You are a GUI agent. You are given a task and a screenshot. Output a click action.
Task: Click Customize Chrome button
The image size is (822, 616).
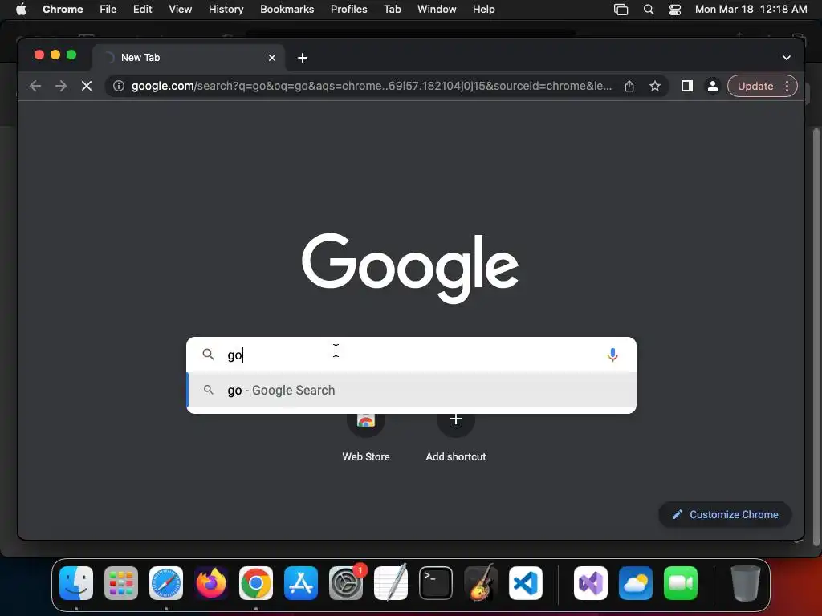click(725, 514)
